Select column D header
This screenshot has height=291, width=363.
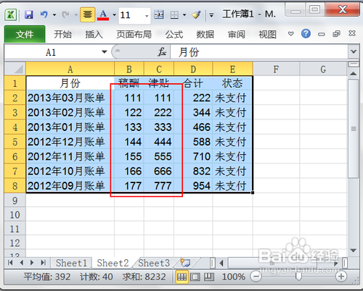click(193, 69)
